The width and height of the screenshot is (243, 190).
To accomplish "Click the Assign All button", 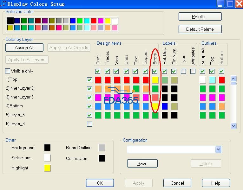I will pyautogui.click(x=24, y=47).
